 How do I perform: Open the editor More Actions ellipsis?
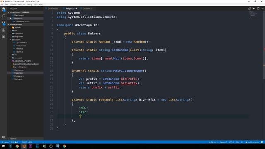pos(263,8)
